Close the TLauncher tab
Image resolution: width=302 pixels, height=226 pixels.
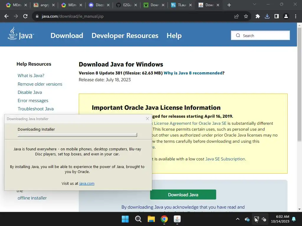[191, 5]
